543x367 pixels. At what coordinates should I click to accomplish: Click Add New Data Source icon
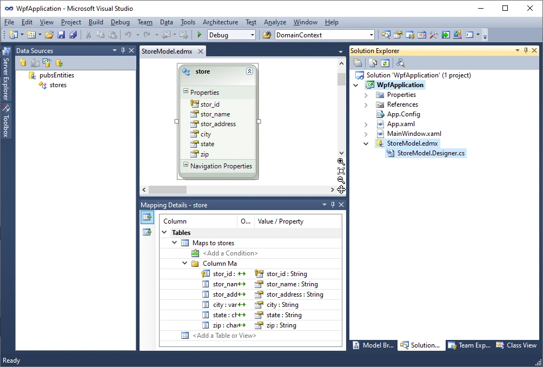pos(23,63)
